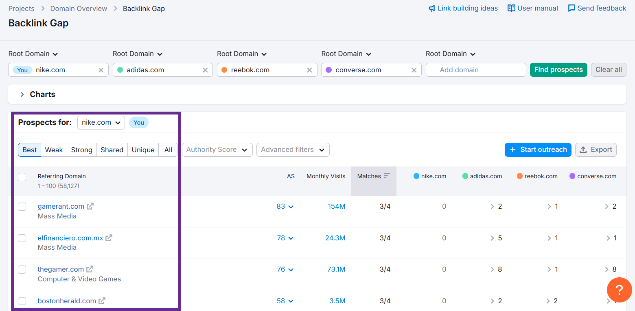Select the Unique tab
Viewport: 635px width, 311px height.
coord(143,150)
